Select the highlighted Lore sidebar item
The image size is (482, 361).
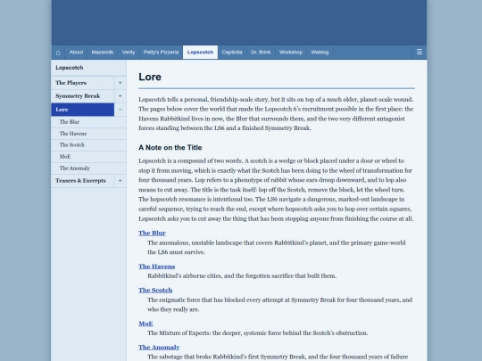pyautogui.click(x=83, y=110)
